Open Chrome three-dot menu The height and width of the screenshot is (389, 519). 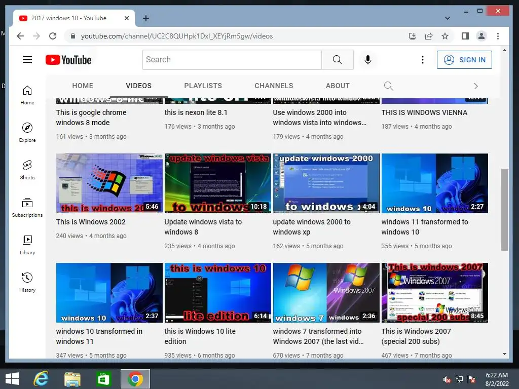pyautogui.click(x=498, y=36)
